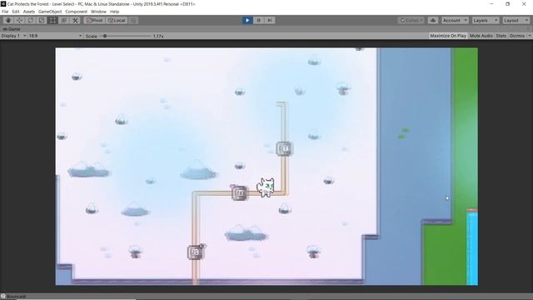Click the white cat character
Viewport: 533px width, 300px height.
(266, 187)
